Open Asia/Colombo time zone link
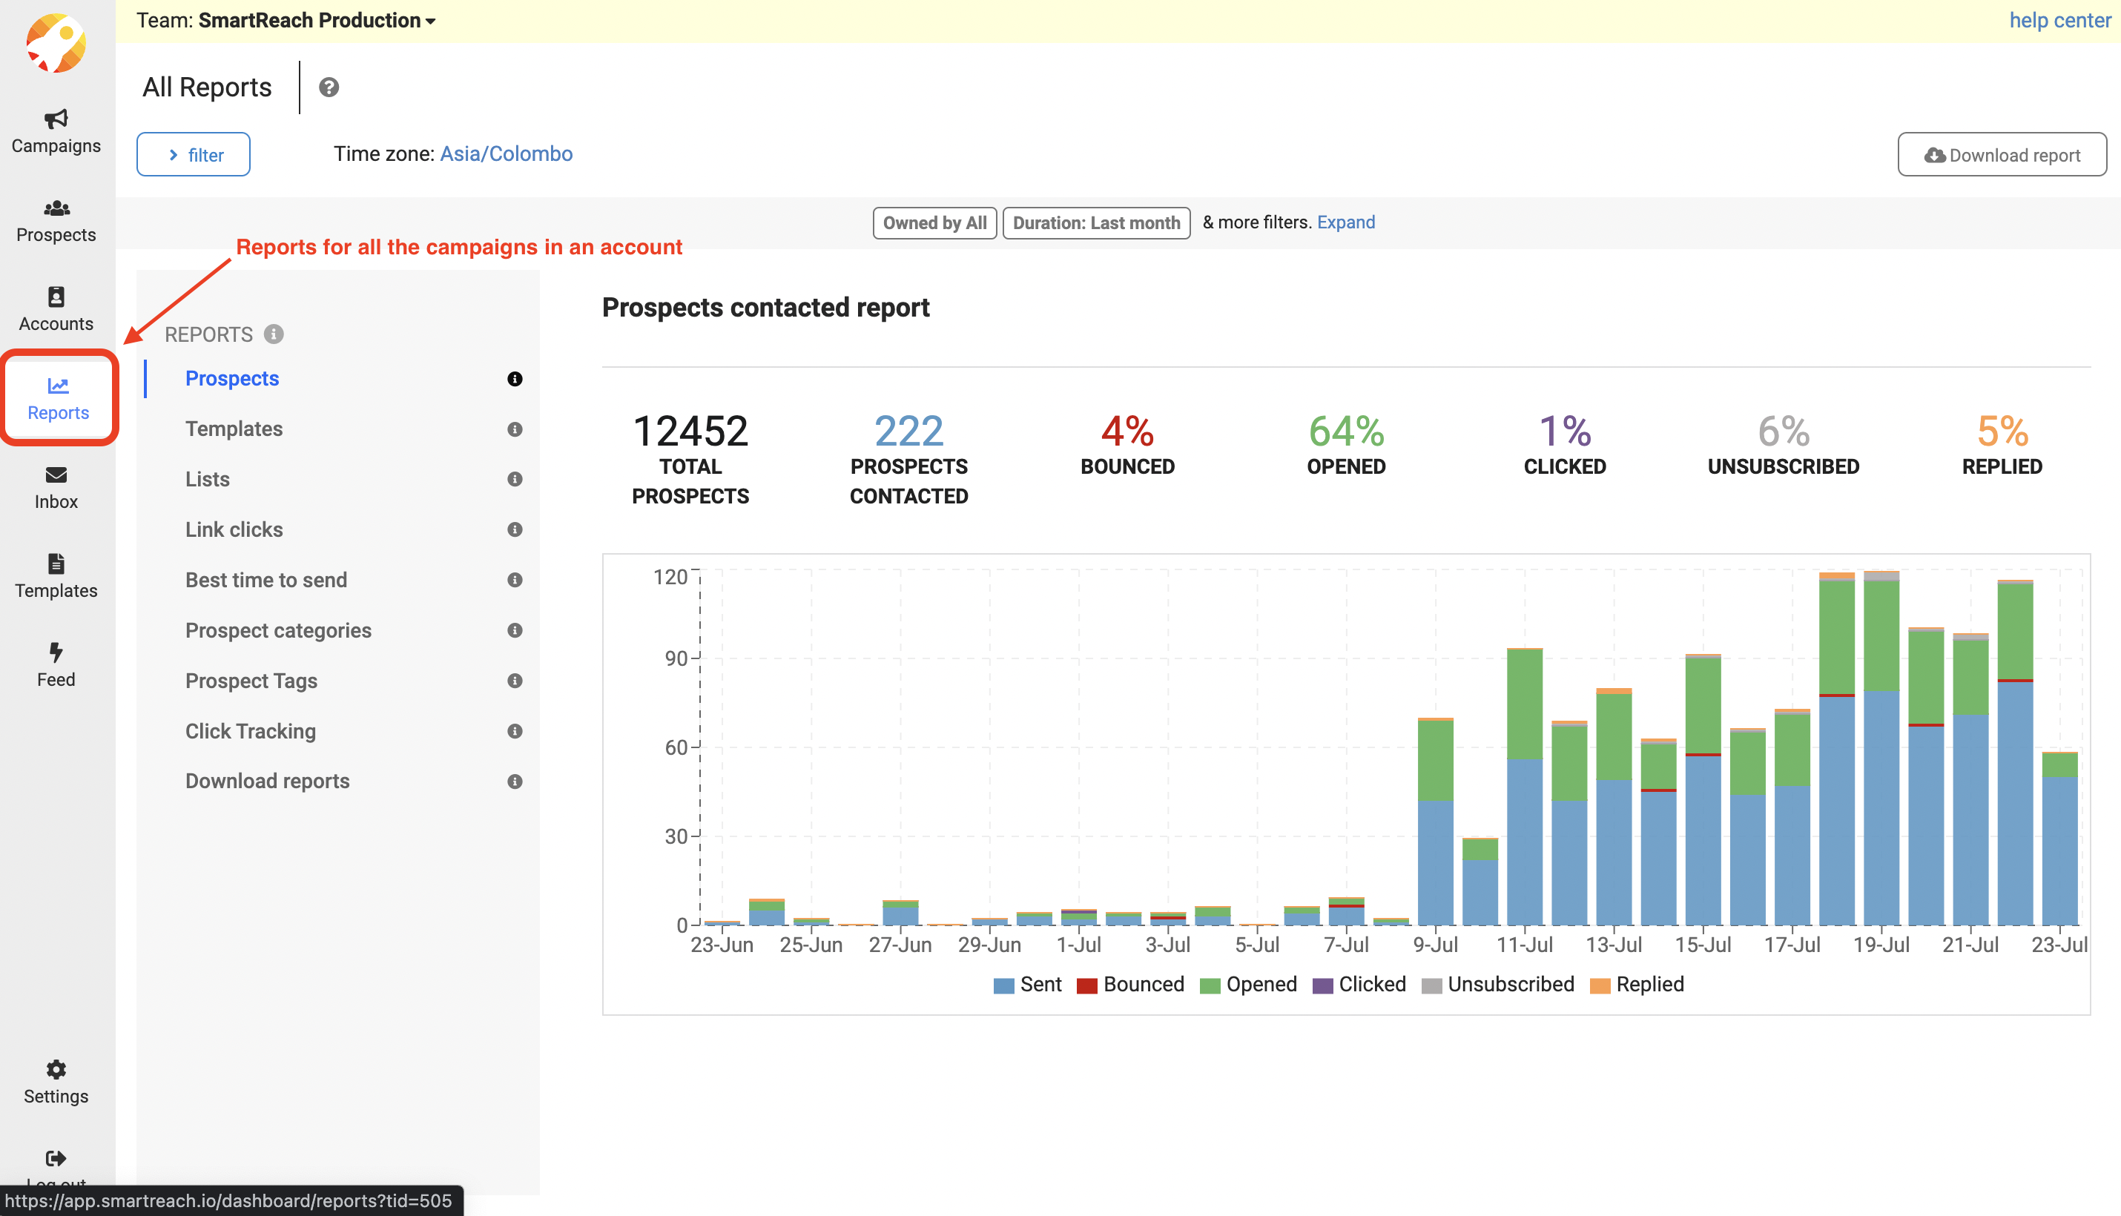The height and width of the screenshot is (1216, 2121). 507,153
